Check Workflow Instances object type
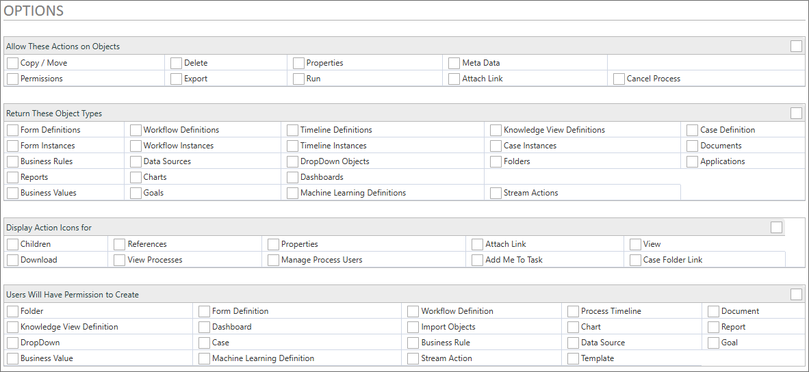The width and height of the screenshot is (809, 372). point(136,146)
